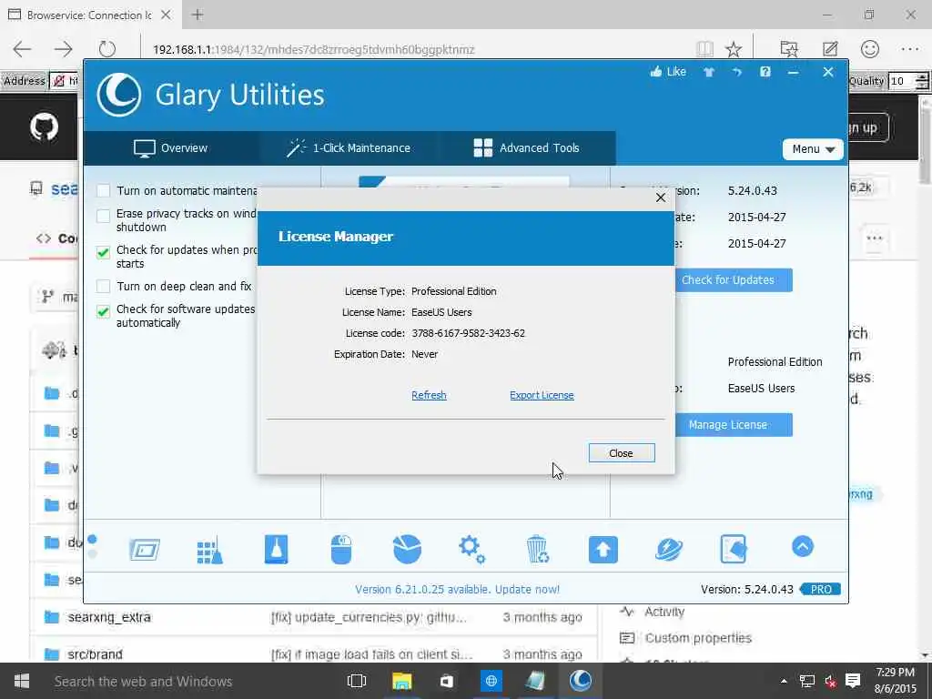Click the recycle bin Uninstall Manager icon
Image resolution: width=932 pixels, height=699 pixels.
click(537, 549)
